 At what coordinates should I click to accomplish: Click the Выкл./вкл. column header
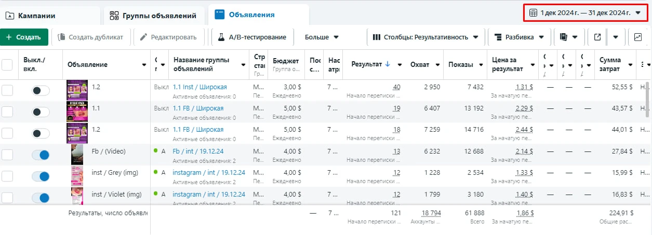point(41,65)
